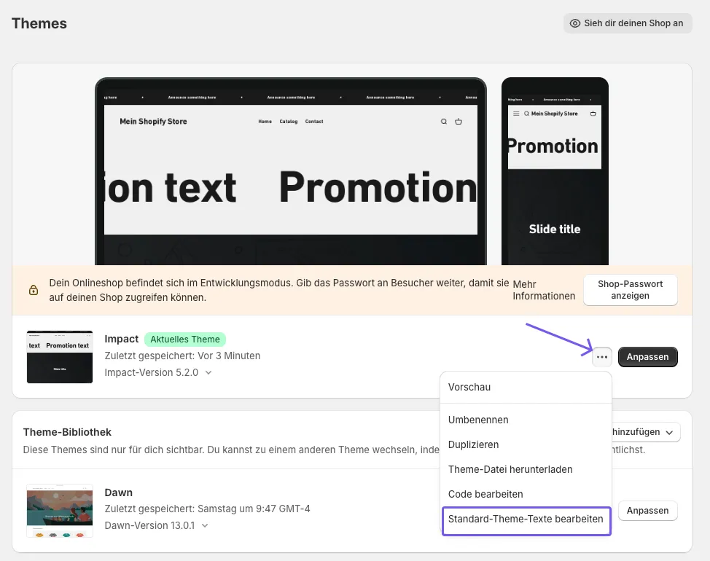Open the Mehr Informationen link

click(544, 290)
